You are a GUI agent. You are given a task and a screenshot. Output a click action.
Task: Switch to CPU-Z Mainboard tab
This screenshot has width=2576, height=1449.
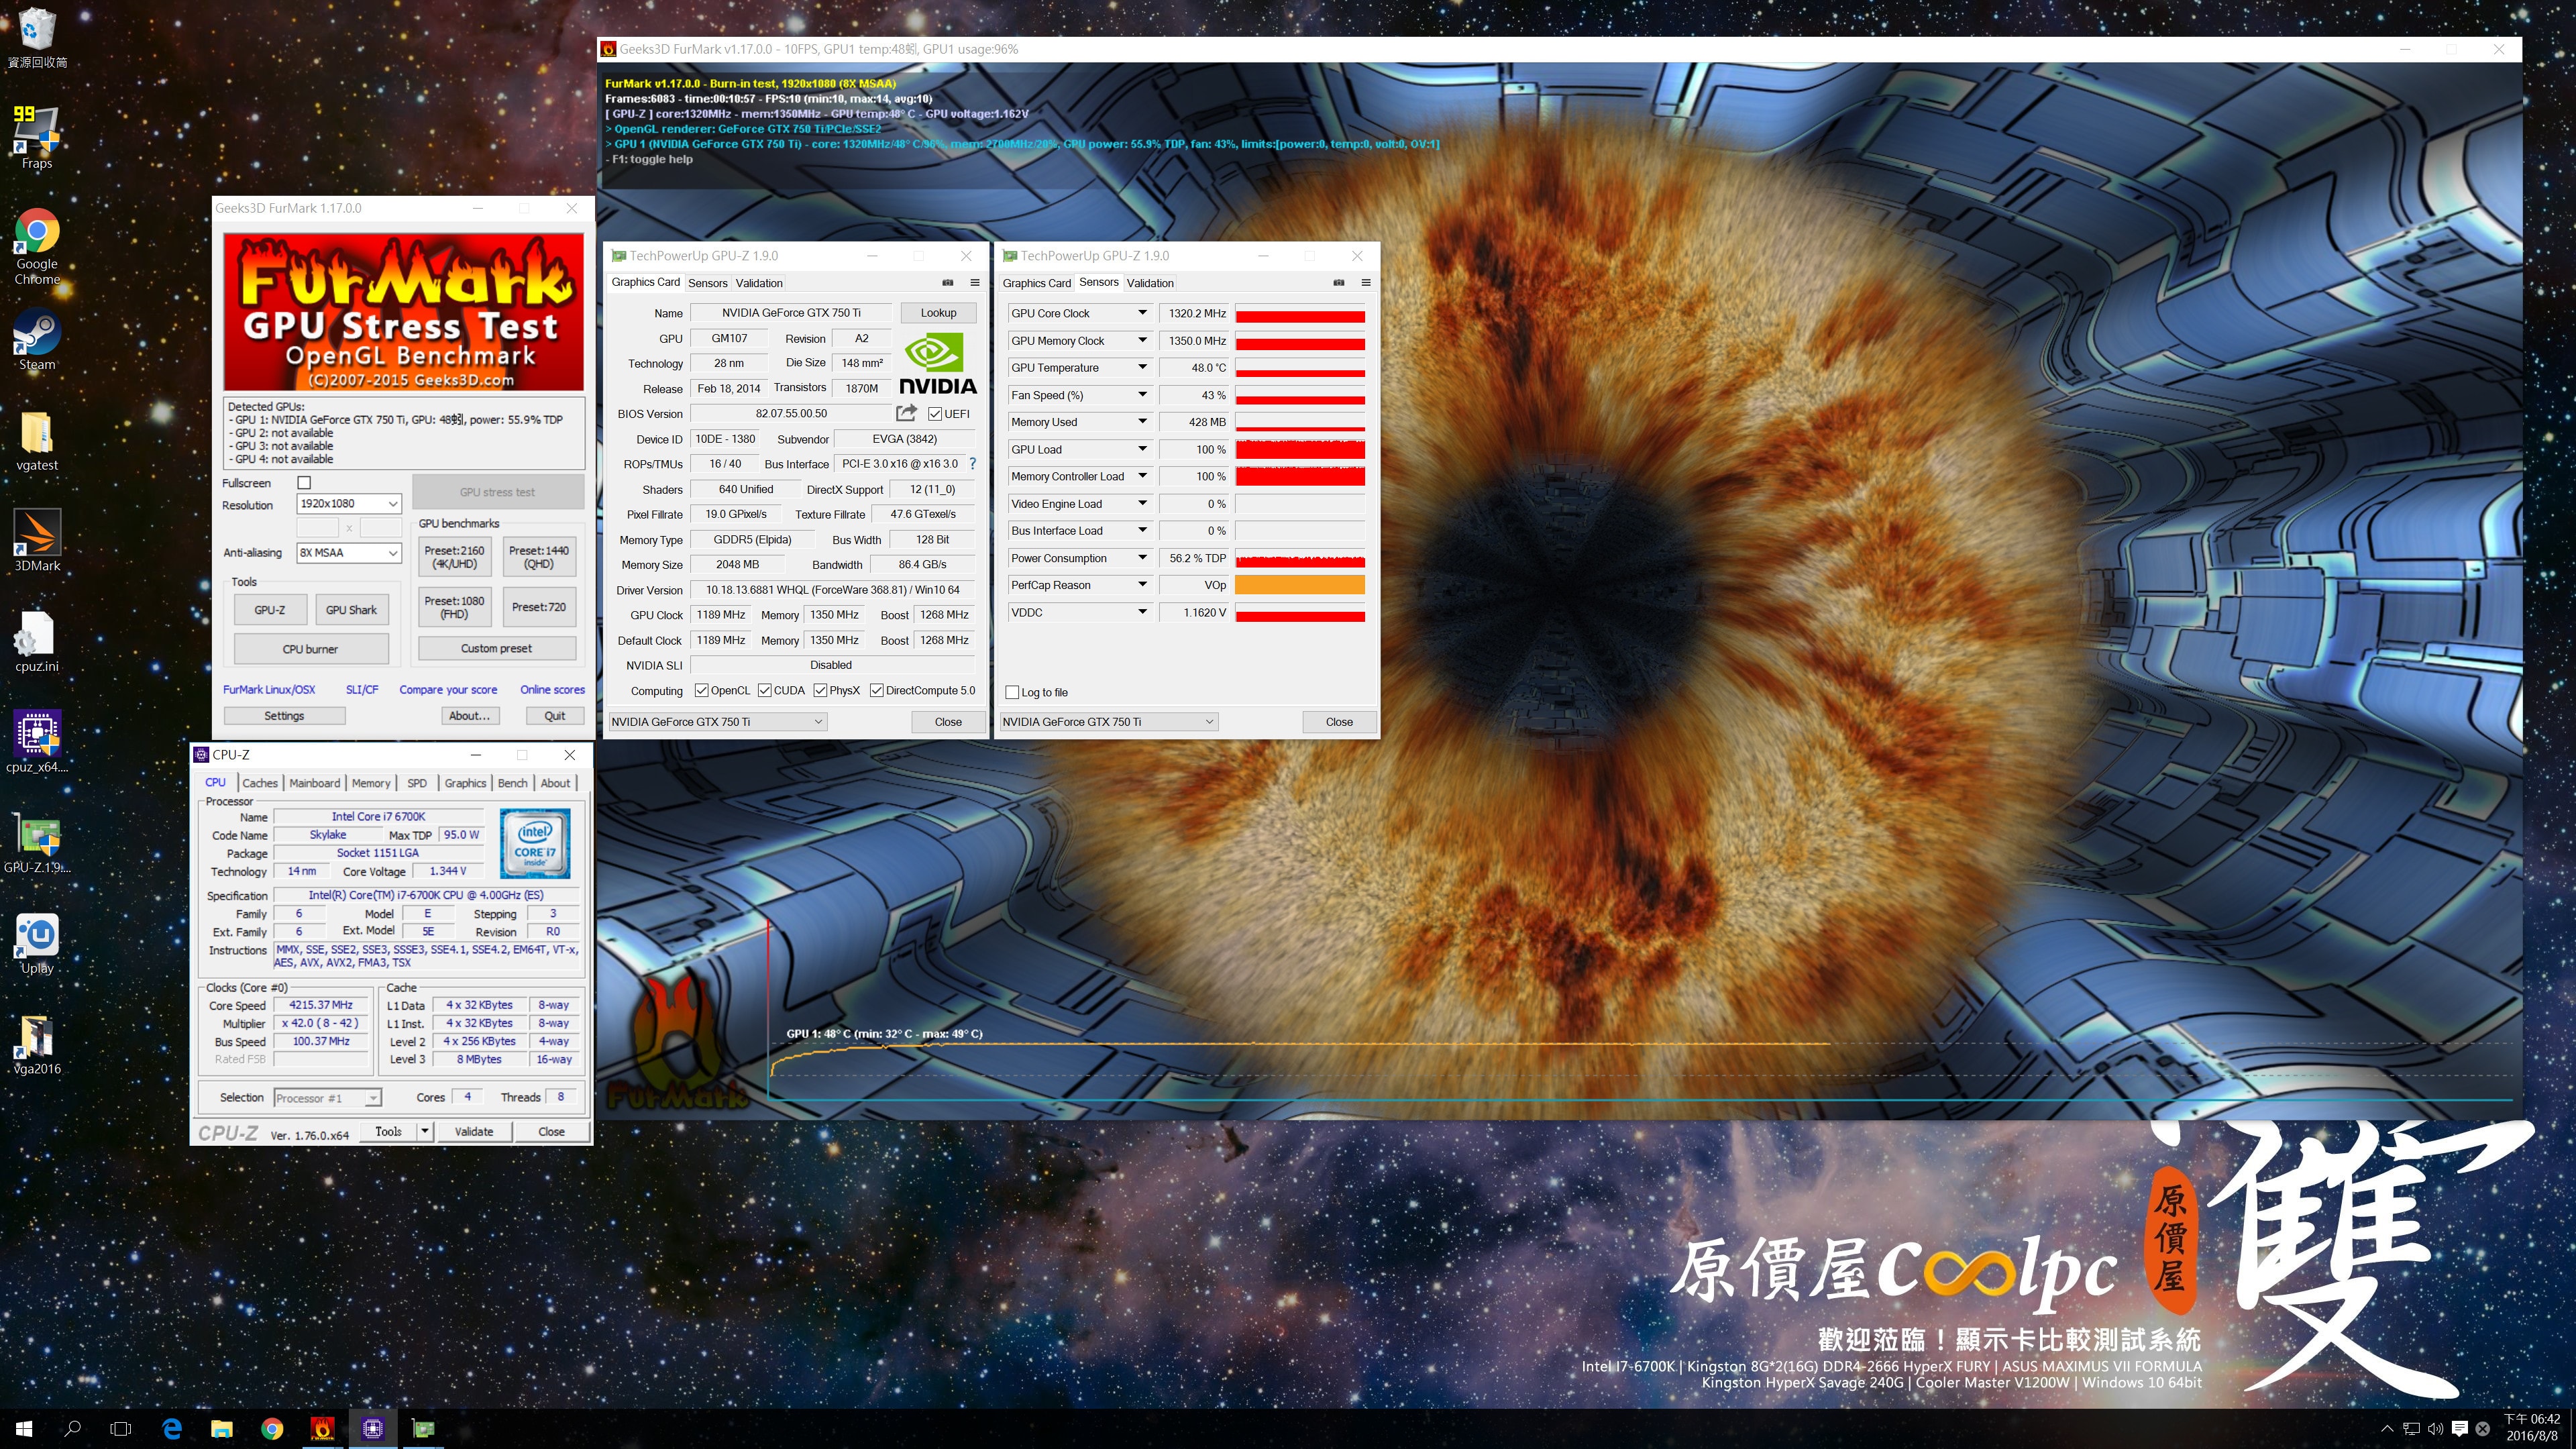(315, 784)
